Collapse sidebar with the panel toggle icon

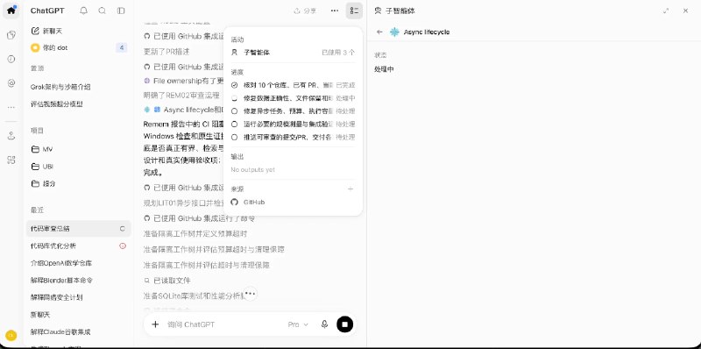click(x=121, y=11)
